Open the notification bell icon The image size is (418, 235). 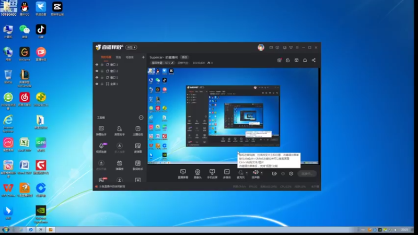point(305,60)
